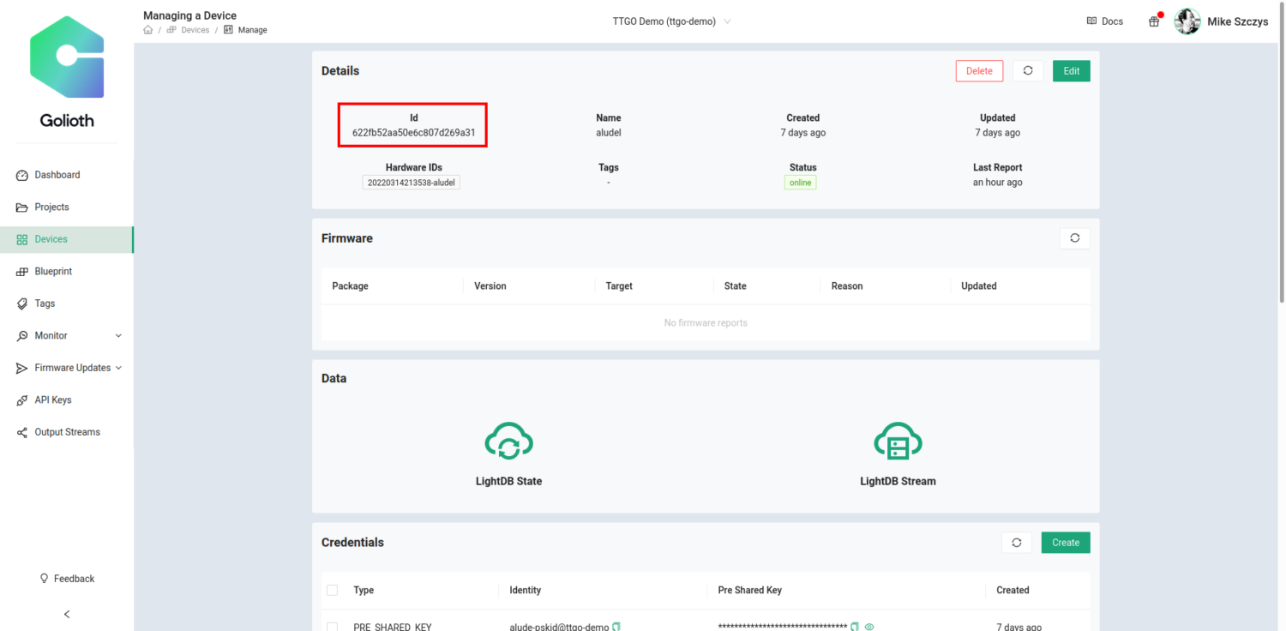Open the gift icon with notification dot
1286x631 pixels.
pos(1154,21)
